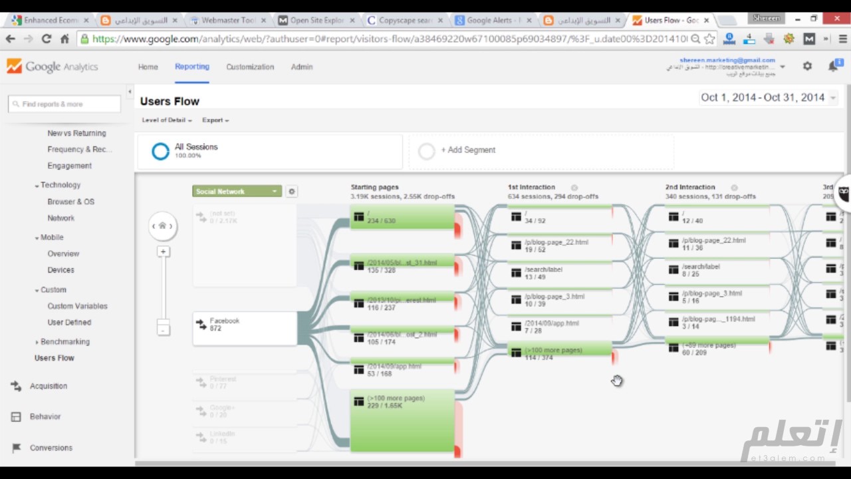Open the Home tab in Analytics

pos(148,67)
